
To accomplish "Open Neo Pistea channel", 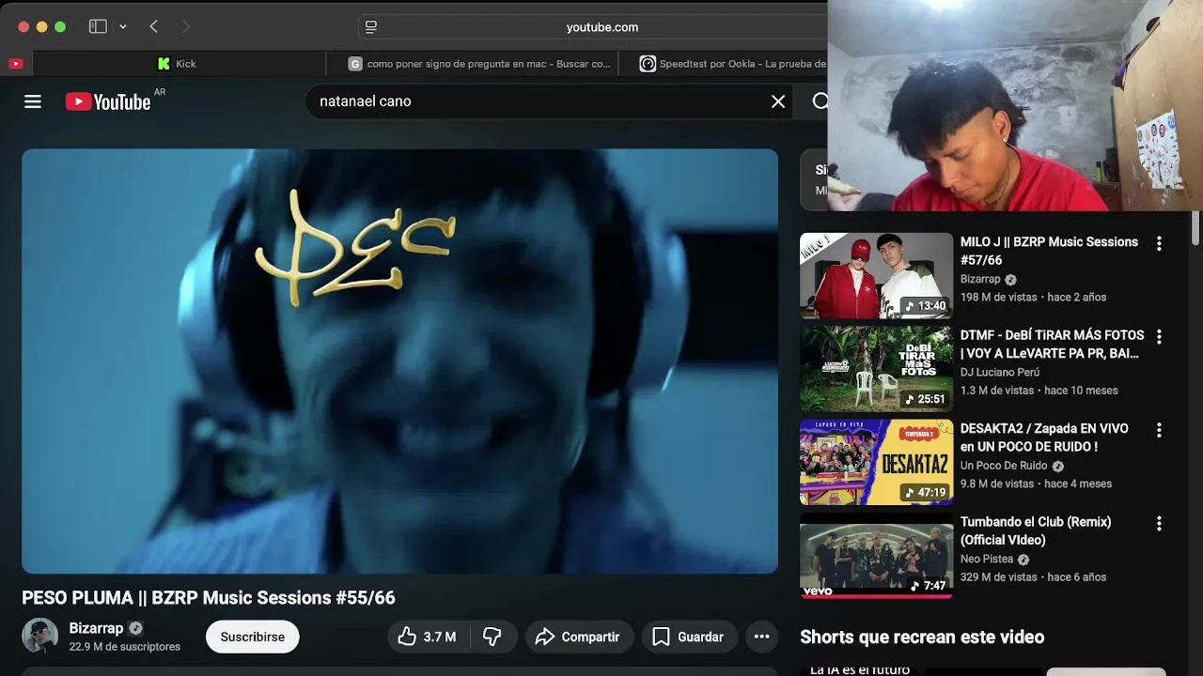I will tap(987, 559).
